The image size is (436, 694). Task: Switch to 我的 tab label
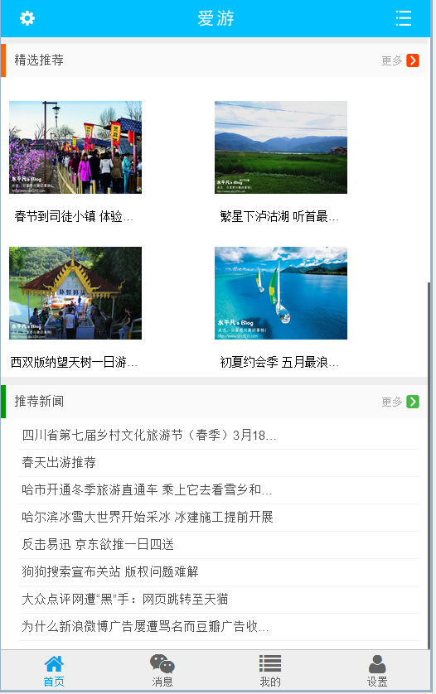click(270, 682)
